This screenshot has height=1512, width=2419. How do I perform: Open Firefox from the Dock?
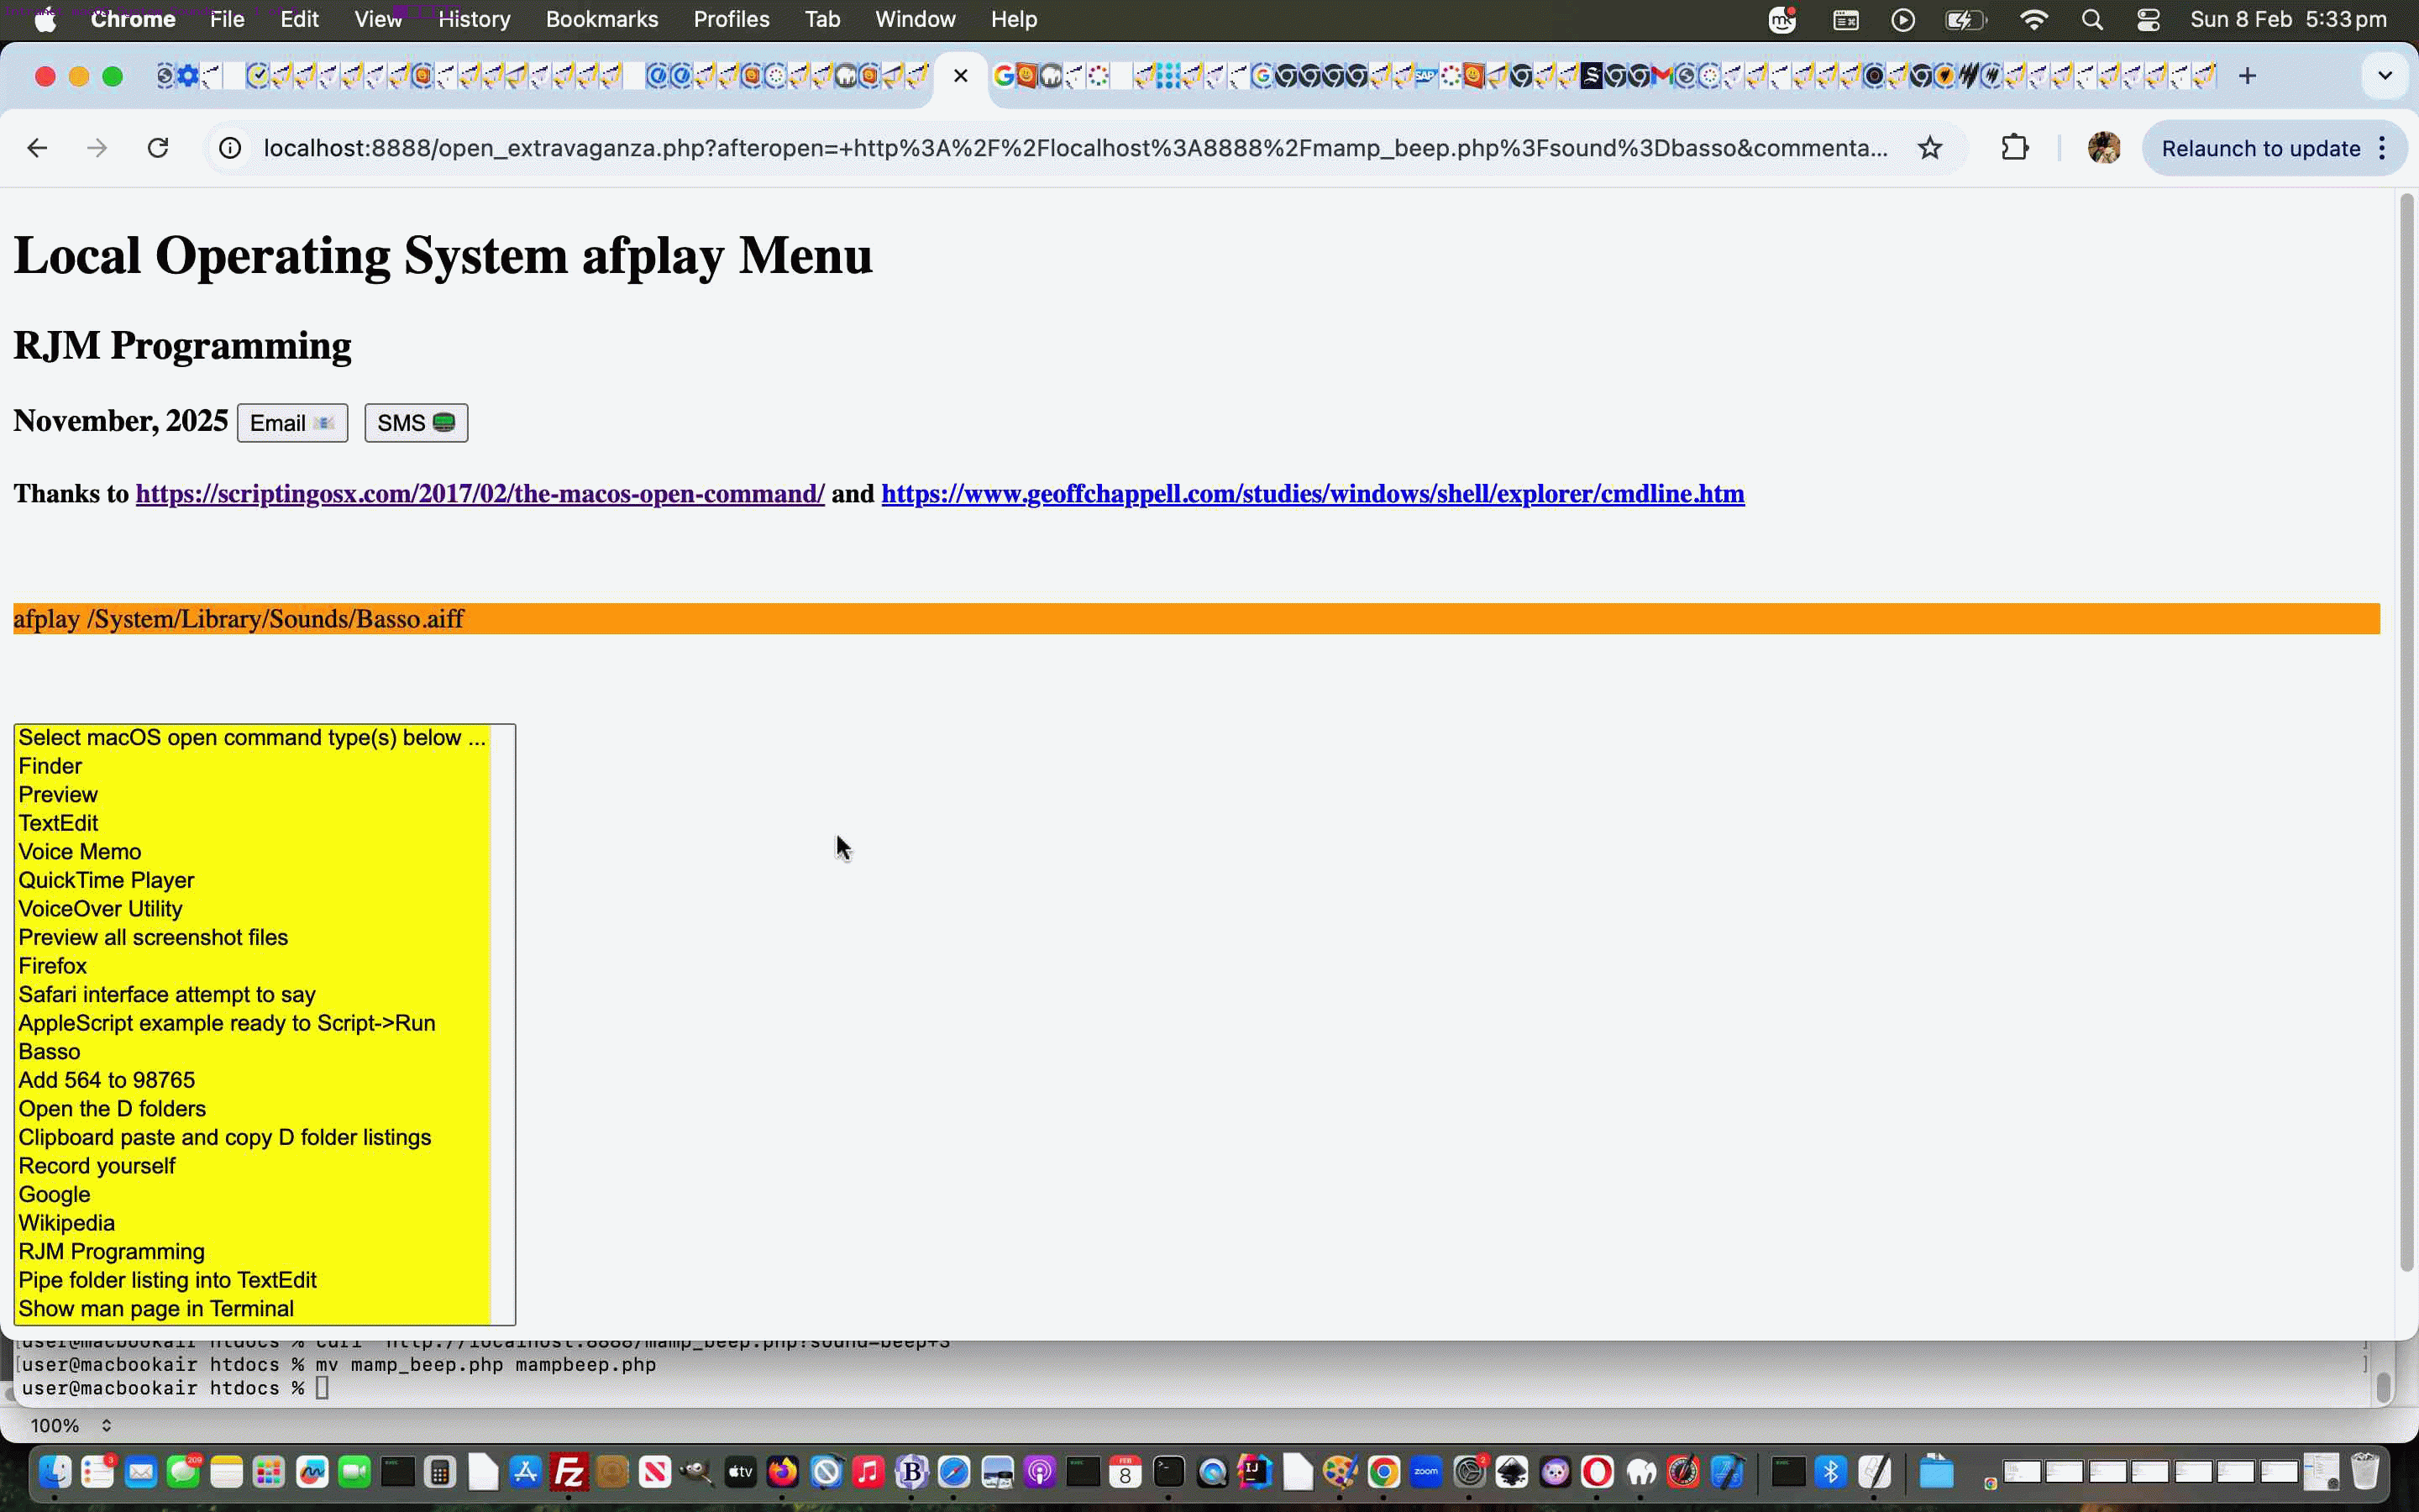click(783, 1470)
